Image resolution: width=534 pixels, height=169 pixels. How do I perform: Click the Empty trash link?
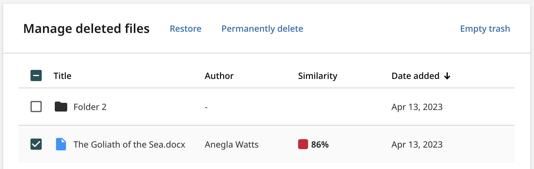(x=485, y=29)
